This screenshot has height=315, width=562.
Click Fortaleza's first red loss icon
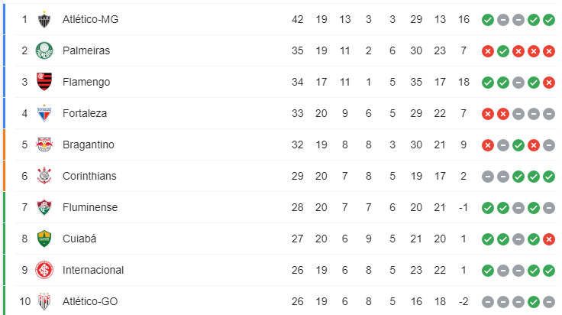487,114
